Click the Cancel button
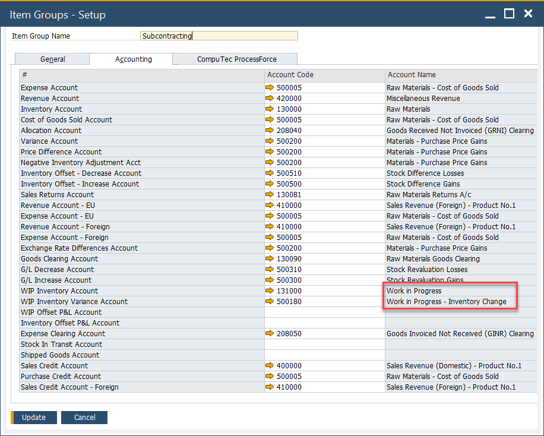Image resolution: width=544 pixels, height=436 pixels. coord(84,418)
